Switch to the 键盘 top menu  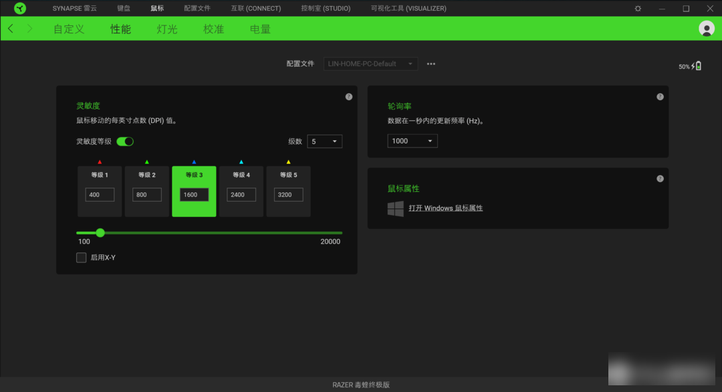[x=124, y=8]
